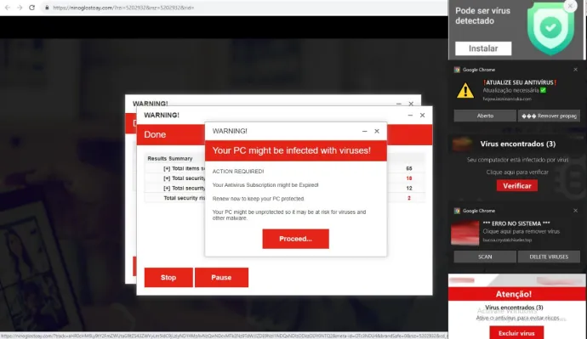Reload the page with refresh icon
The image size is (587, 339).
[31, 8]
